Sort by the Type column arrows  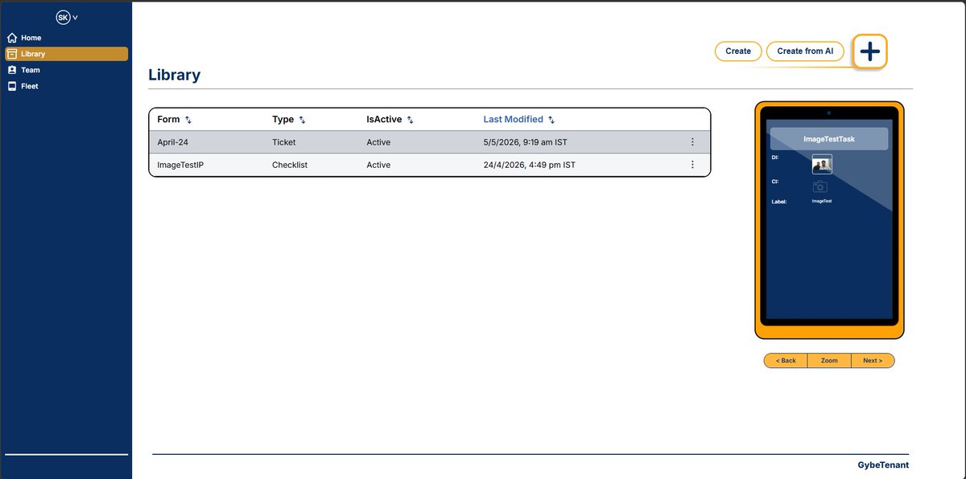click(303, 120)
